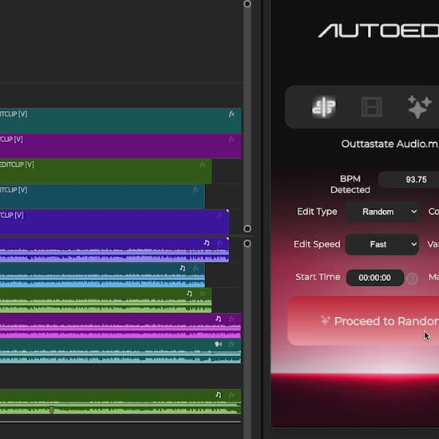This screenshot has height=439, width=439.
Task: Click music note icon on blue audio clip
Action: [183, 268]
